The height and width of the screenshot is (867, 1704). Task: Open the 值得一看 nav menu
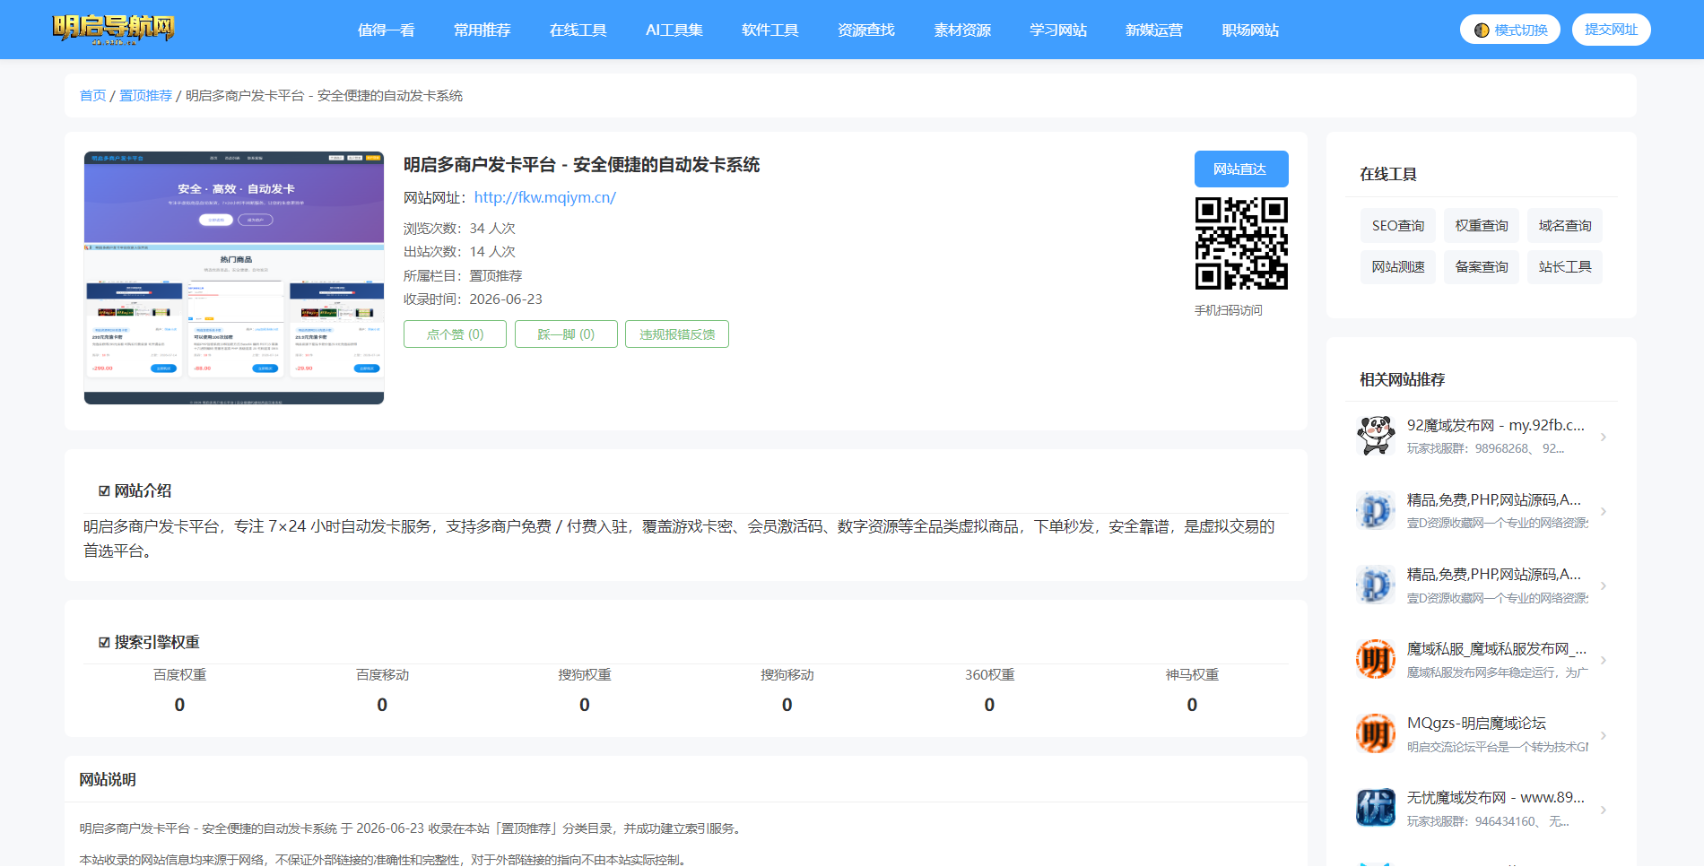coord(386,30)
